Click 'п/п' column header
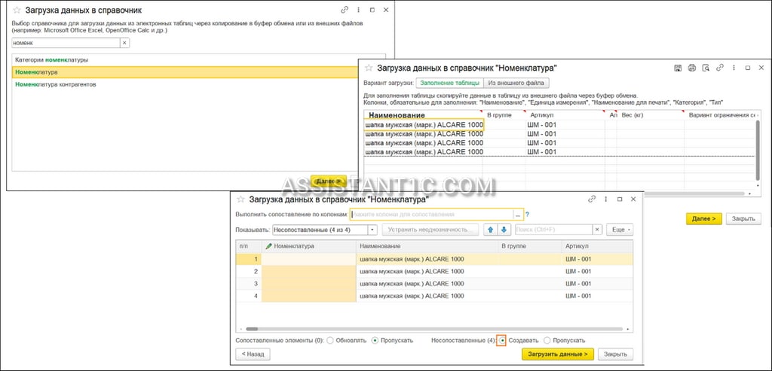772x371 pixels. [x=249, y=246]
